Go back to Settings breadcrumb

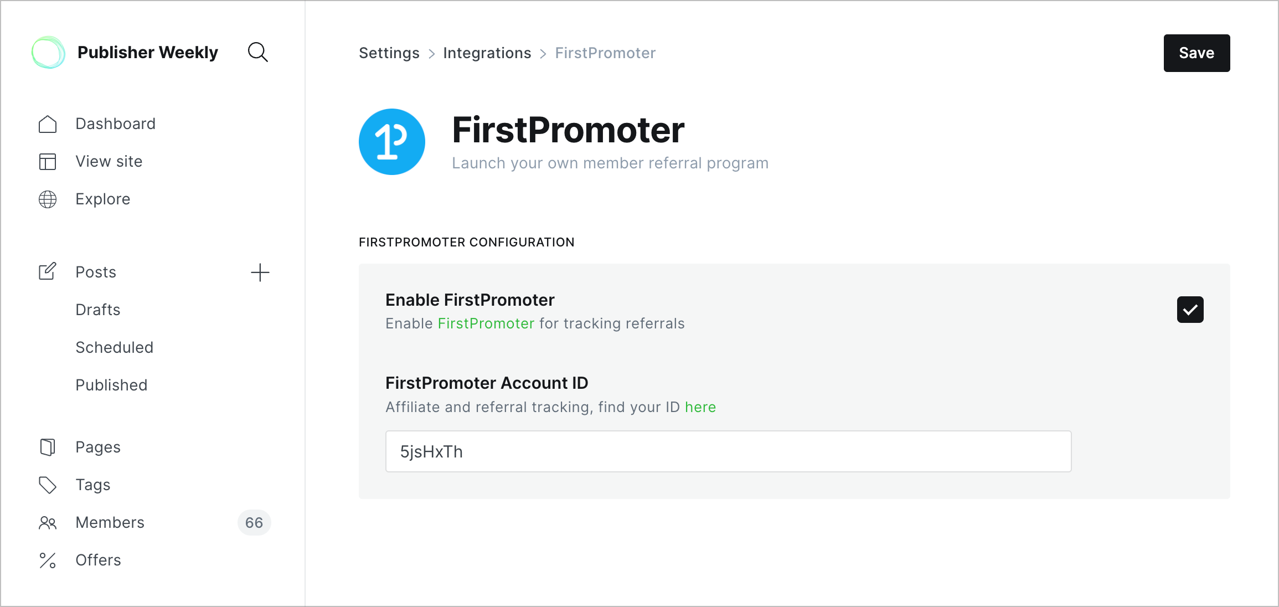pyautogui.click(x=389, y=53)
